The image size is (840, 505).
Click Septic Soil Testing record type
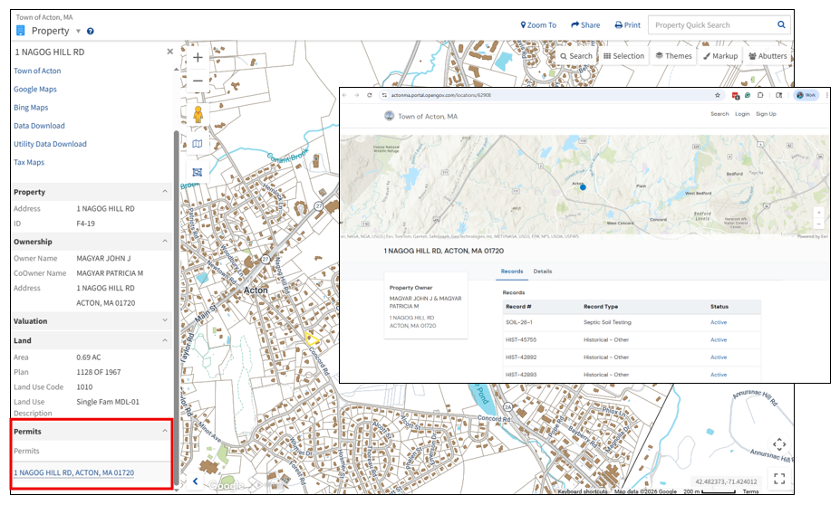607,322
